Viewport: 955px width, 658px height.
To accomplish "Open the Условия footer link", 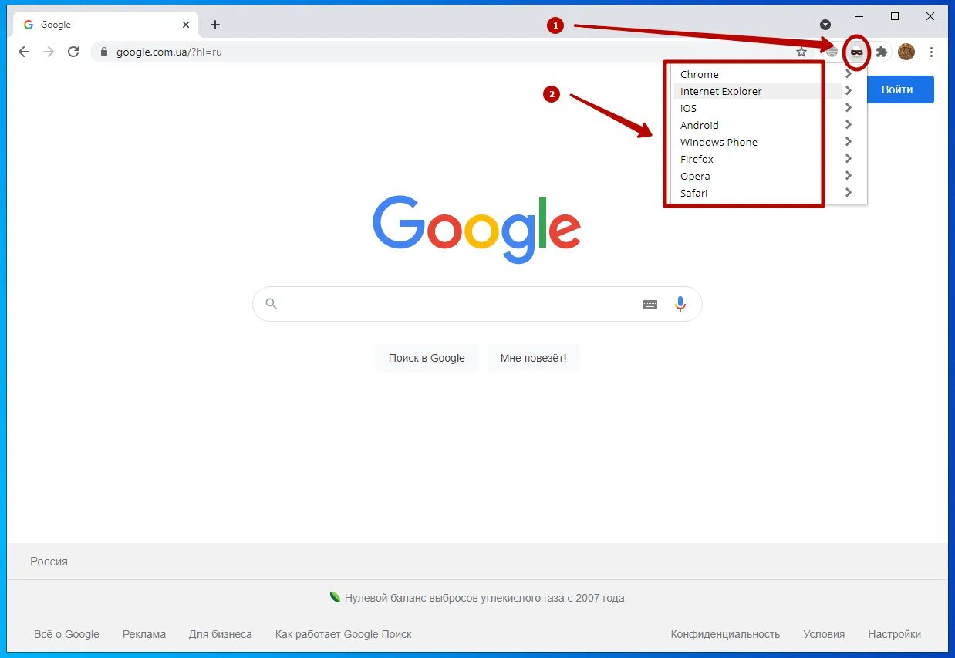I will [824, 634].
